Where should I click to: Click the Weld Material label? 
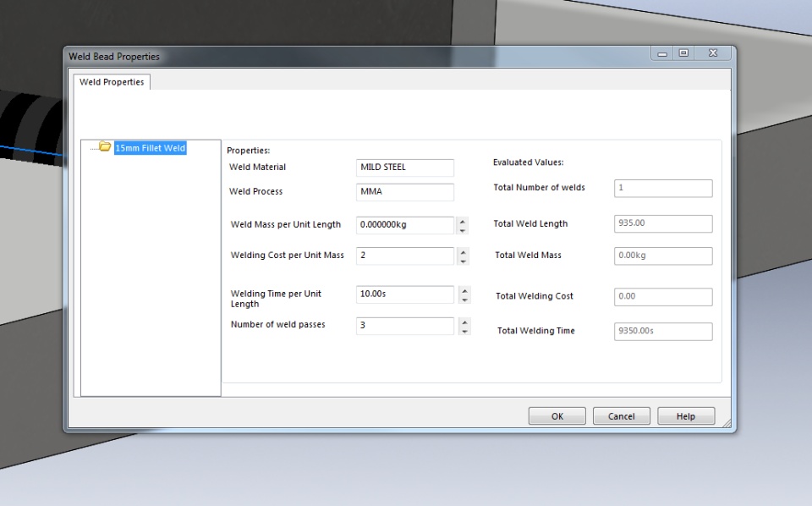[x=257, y=167]
